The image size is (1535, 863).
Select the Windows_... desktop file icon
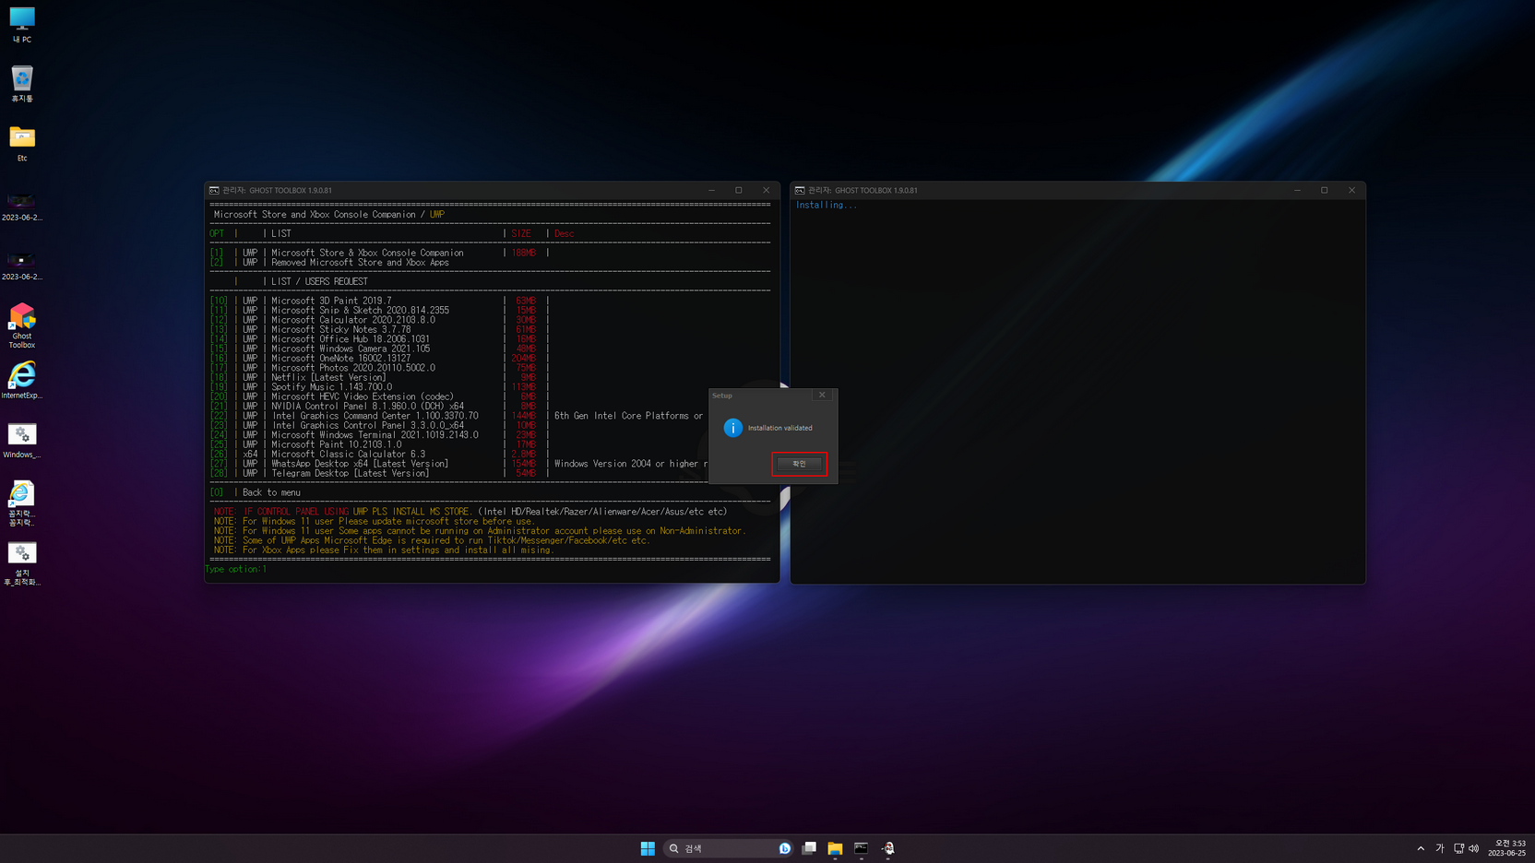[22, 440]
